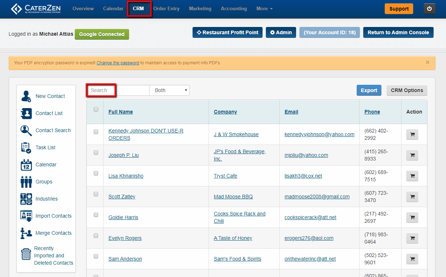Open Tryst Cafe company link
Image resolution: width=446 pixels, height=277 pixels.
tap(225, 176)
